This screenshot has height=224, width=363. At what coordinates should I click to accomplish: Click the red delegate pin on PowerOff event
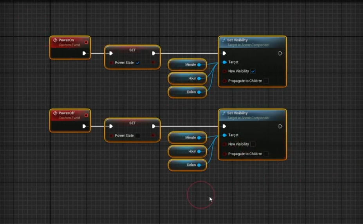tap(86, 115)
